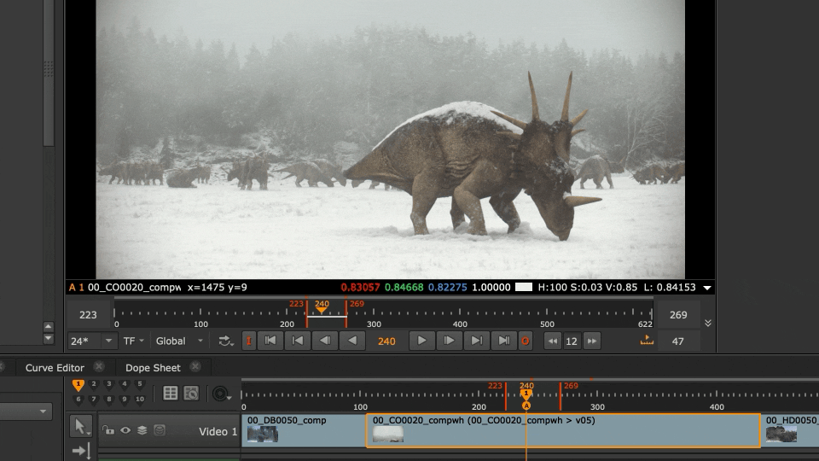Open the dropdown in the left panel
This screenshot has width=819, height=461.
point(26,411)
